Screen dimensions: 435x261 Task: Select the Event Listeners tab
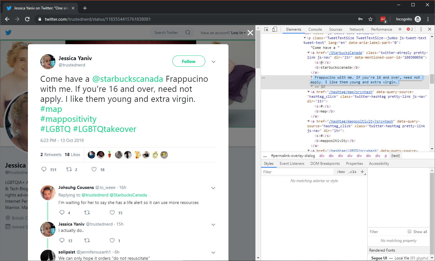point(292,164)
